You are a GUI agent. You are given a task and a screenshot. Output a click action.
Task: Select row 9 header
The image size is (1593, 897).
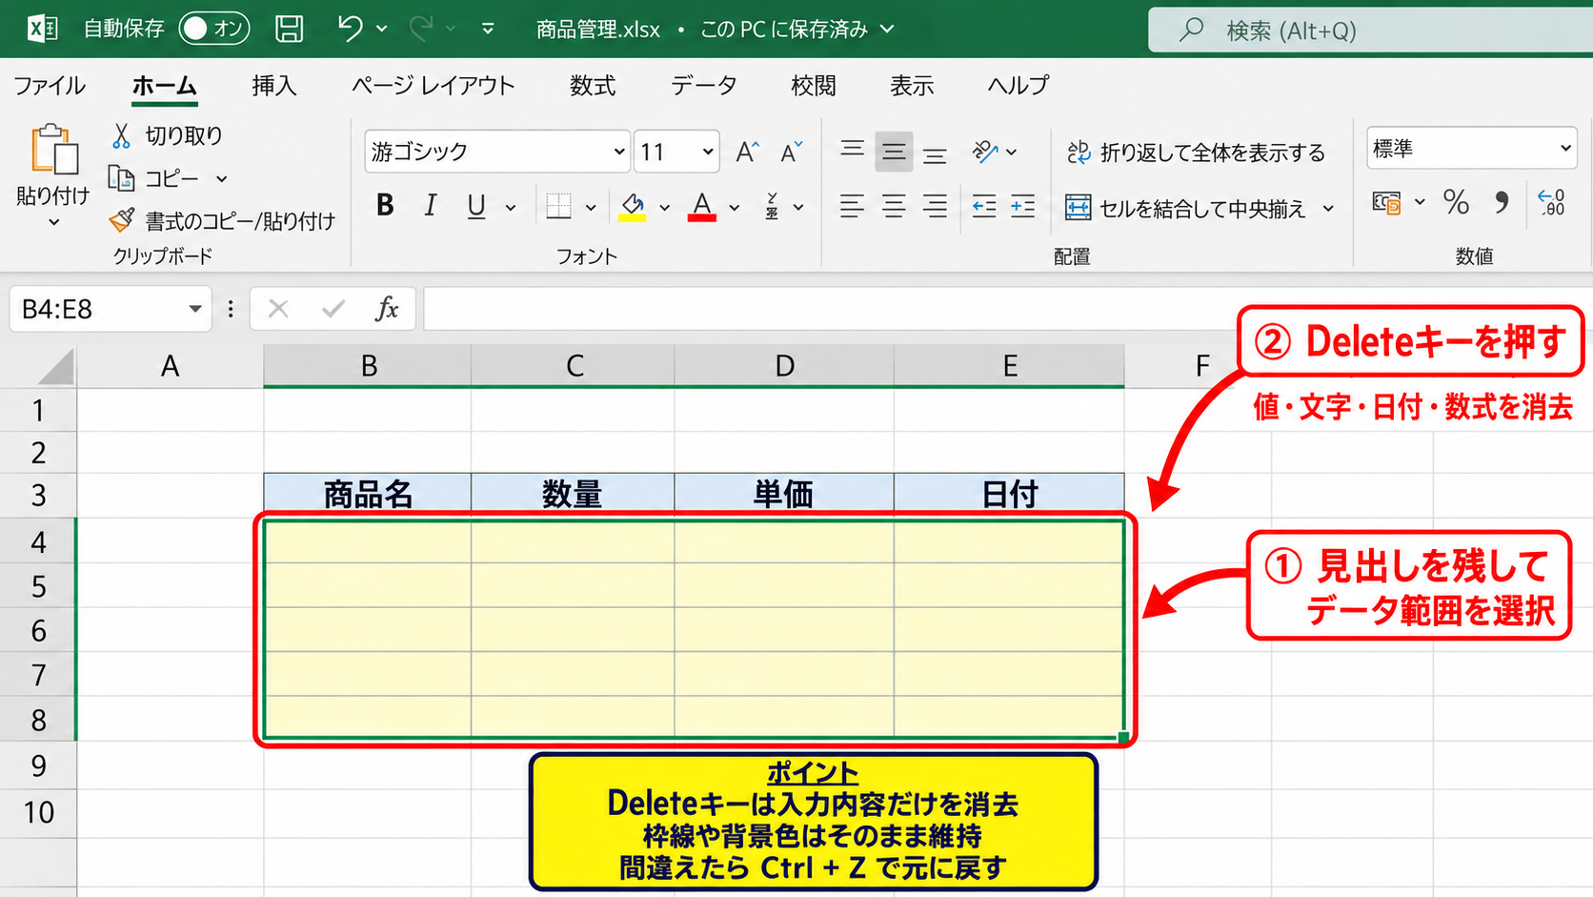(x=38, y=766)
